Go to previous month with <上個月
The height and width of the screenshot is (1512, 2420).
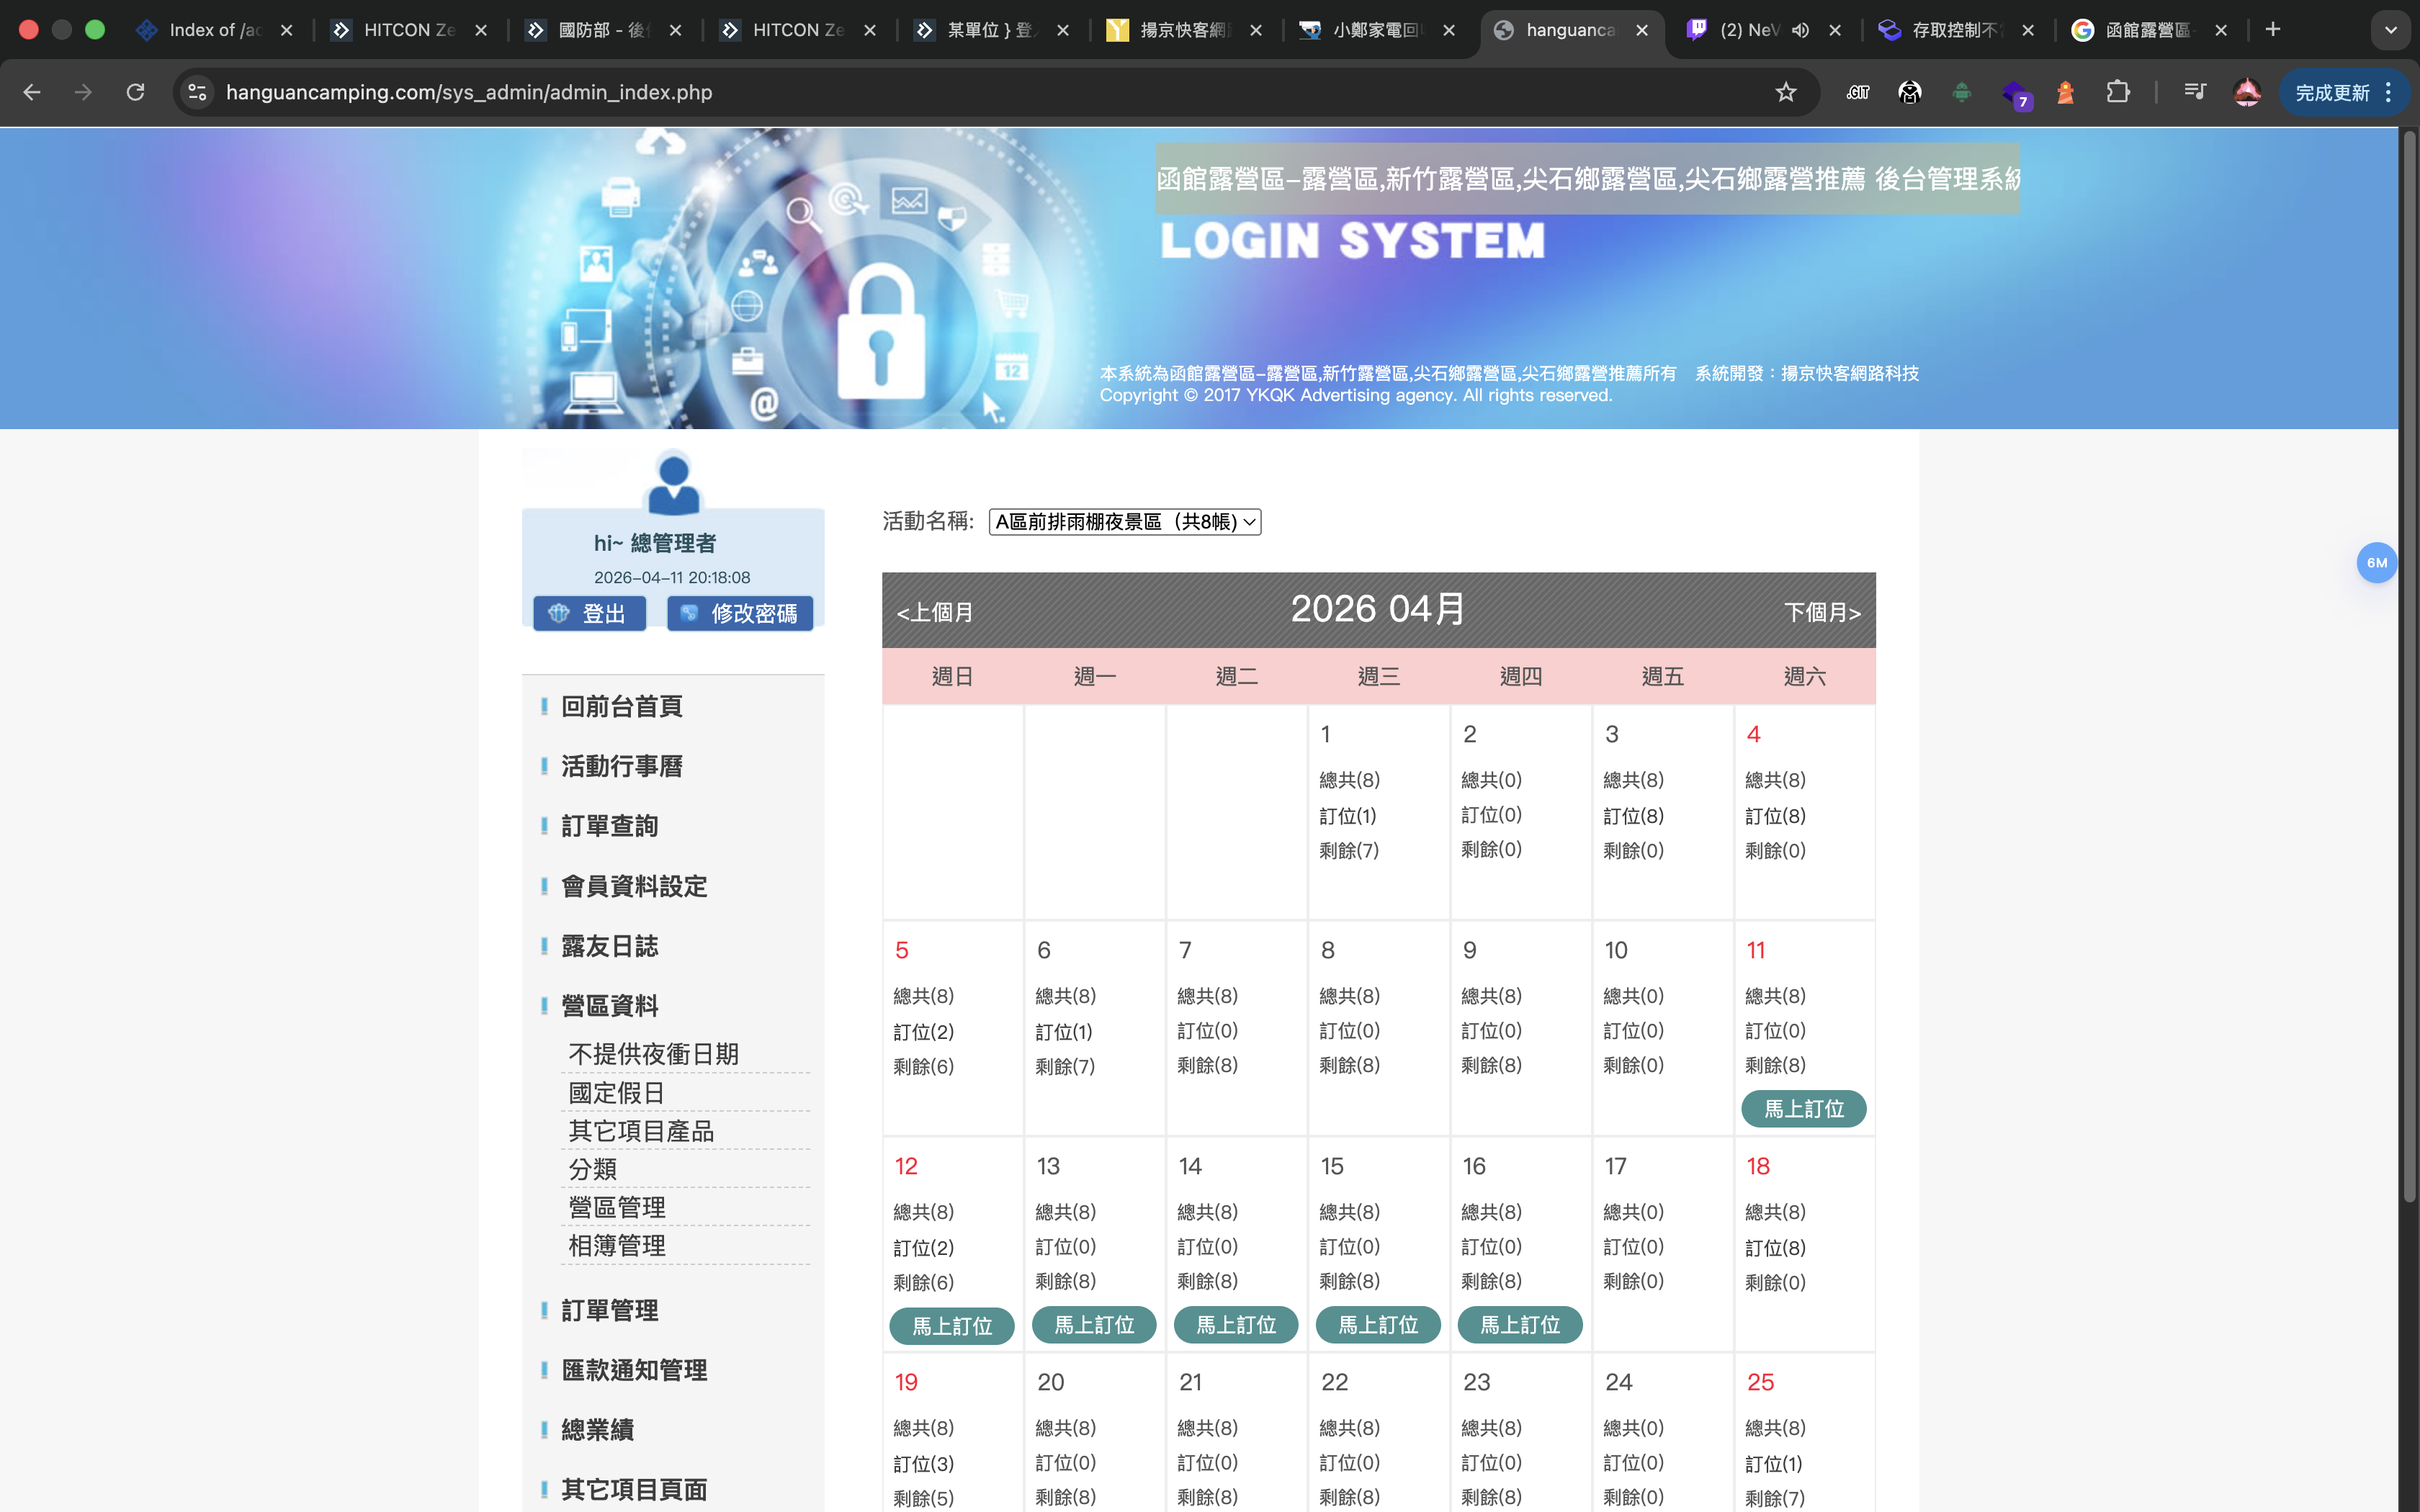tap(935, 612)
